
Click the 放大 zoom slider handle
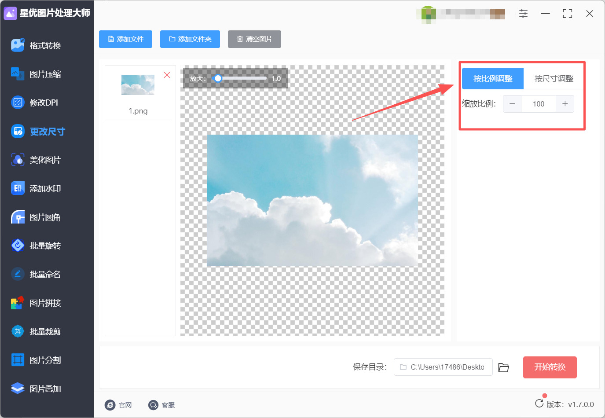[218, 78]
